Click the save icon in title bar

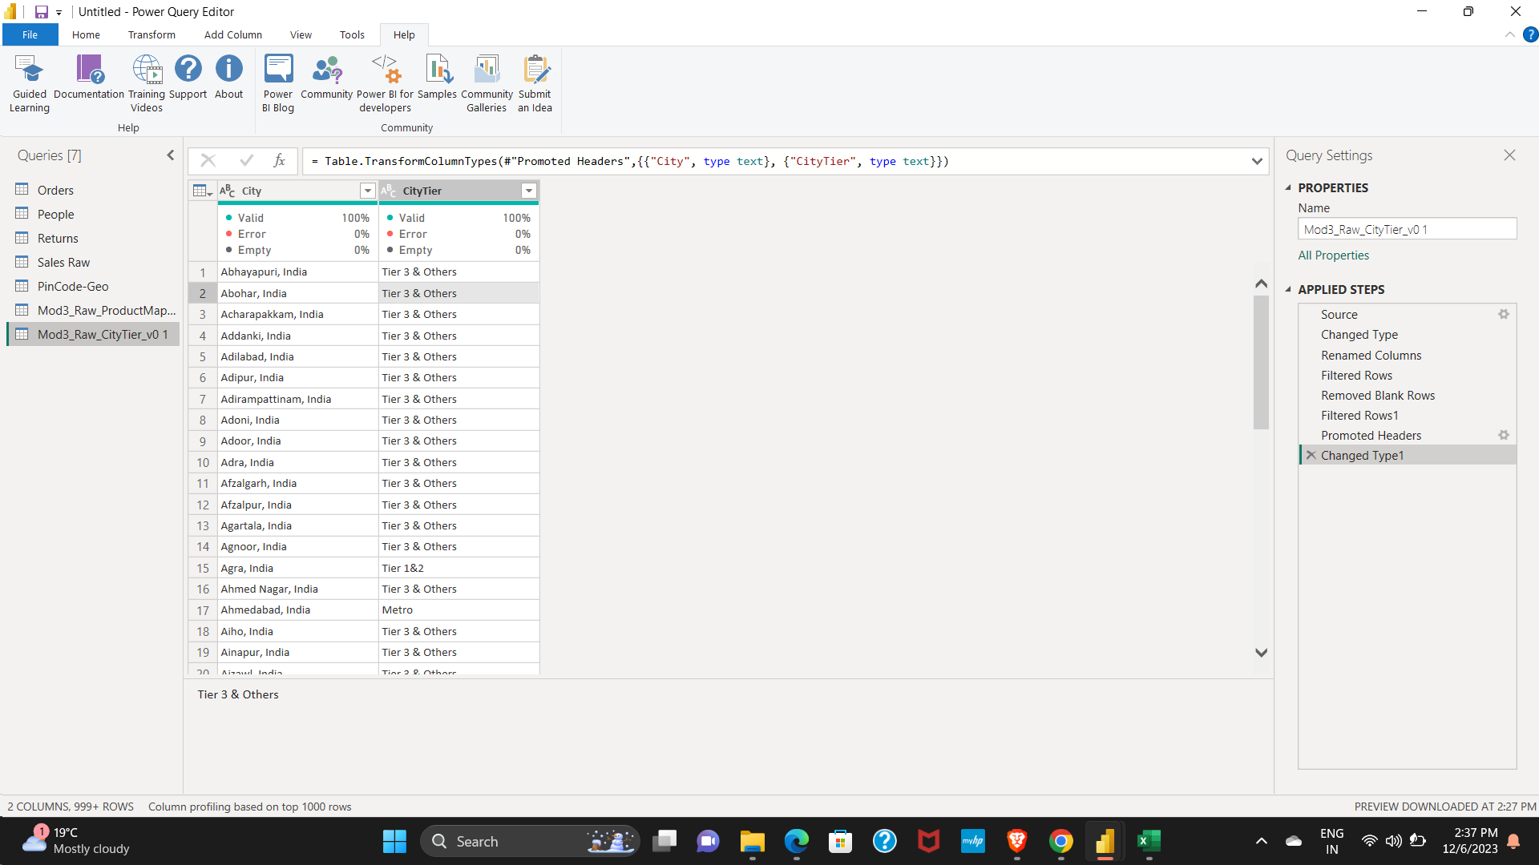41,12
